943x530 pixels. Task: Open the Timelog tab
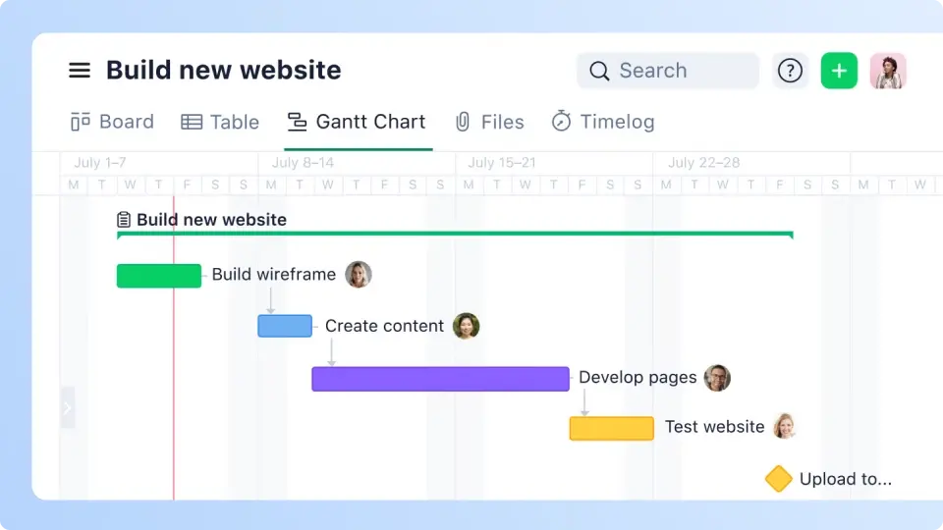coord(603,122)
